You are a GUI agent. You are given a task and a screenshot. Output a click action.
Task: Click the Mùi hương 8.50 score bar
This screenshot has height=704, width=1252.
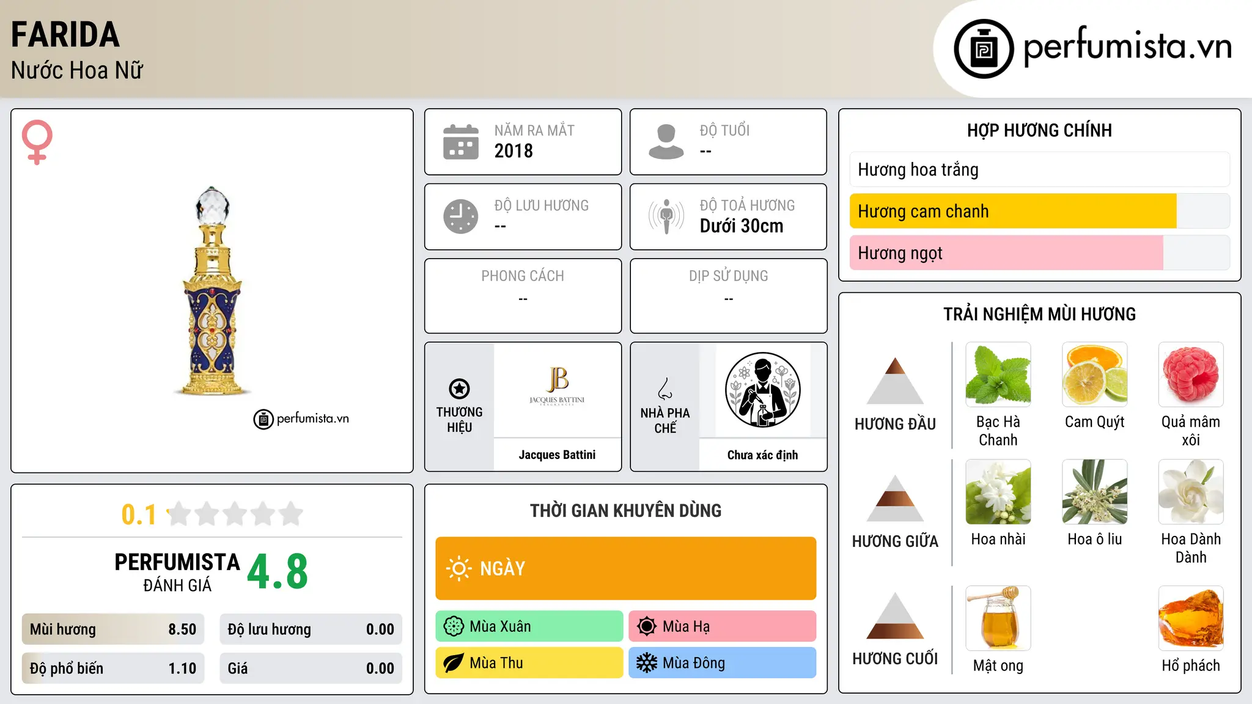pos(113,629)
